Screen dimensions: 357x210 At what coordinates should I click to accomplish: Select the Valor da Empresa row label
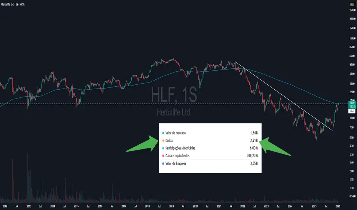176,163
